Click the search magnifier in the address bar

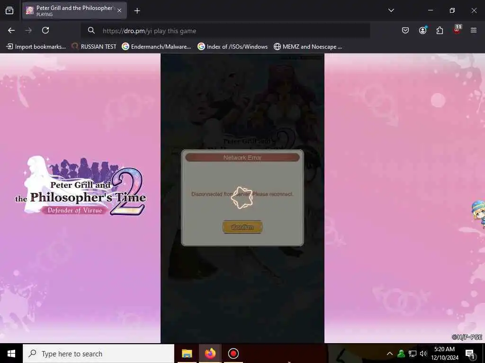point(91,30)
